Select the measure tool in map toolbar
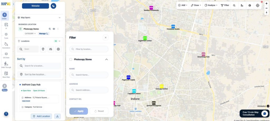This screenshot has height=121, width=270. click(242, 5)
